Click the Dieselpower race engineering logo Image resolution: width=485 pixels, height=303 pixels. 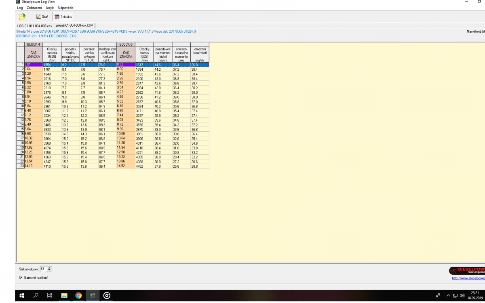click(x=467, y=270)
